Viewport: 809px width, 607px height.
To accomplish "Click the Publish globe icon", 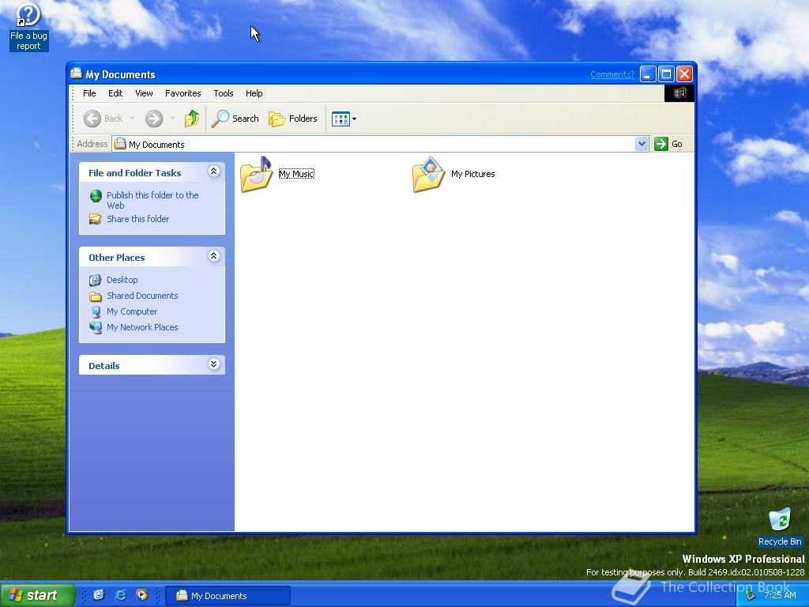I will (x=96, y=196).
